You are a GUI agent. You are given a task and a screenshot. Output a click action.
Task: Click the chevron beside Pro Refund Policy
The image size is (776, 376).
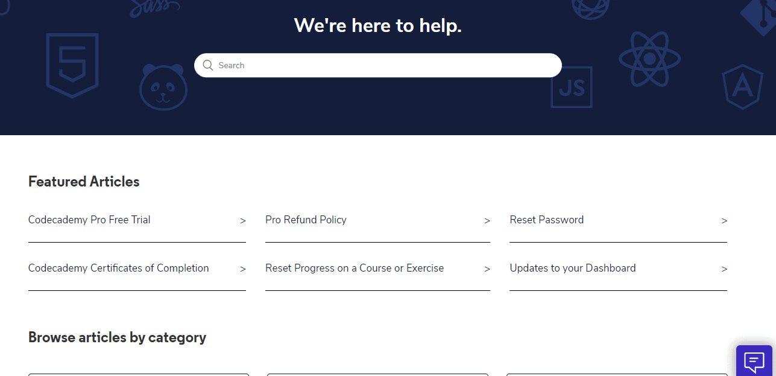pyautogui.click(x=487, y=221)
